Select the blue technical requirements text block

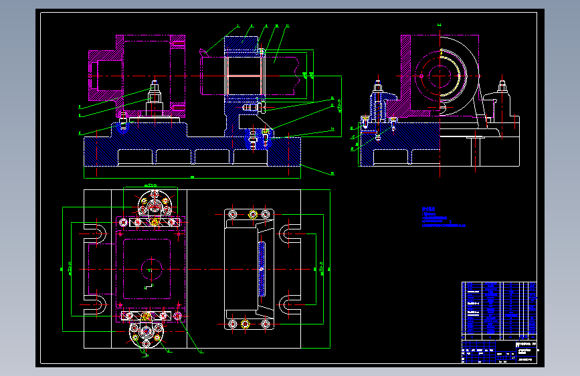point(444,217)
